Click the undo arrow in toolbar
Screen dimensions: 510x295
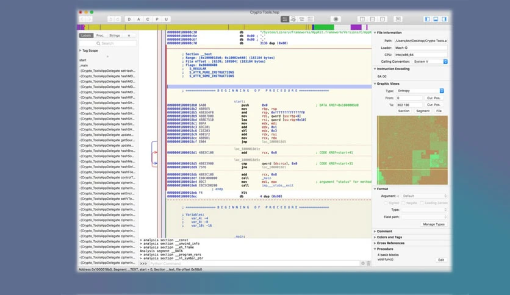110,20
